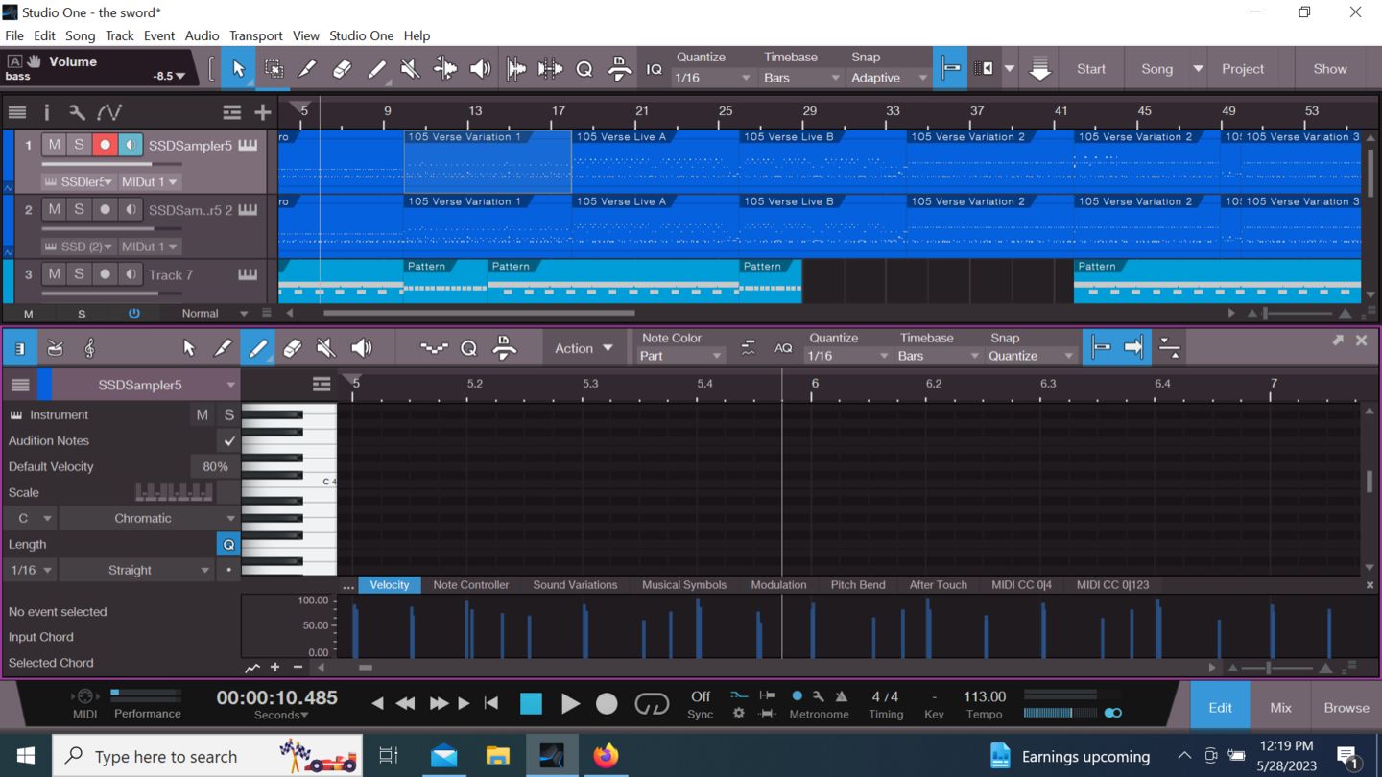Click the Tempo 113.00 value

tap(985, 697)
